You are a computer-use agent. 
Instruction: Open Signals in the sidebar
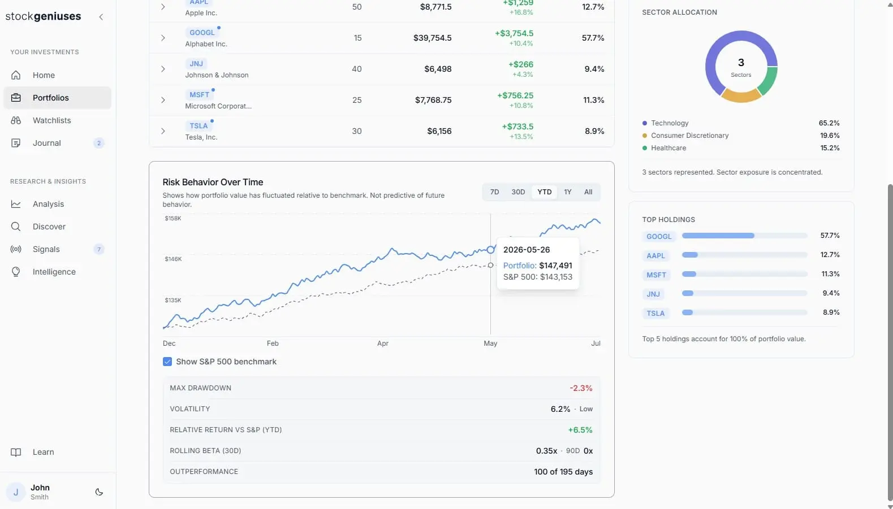coord(57,249)
